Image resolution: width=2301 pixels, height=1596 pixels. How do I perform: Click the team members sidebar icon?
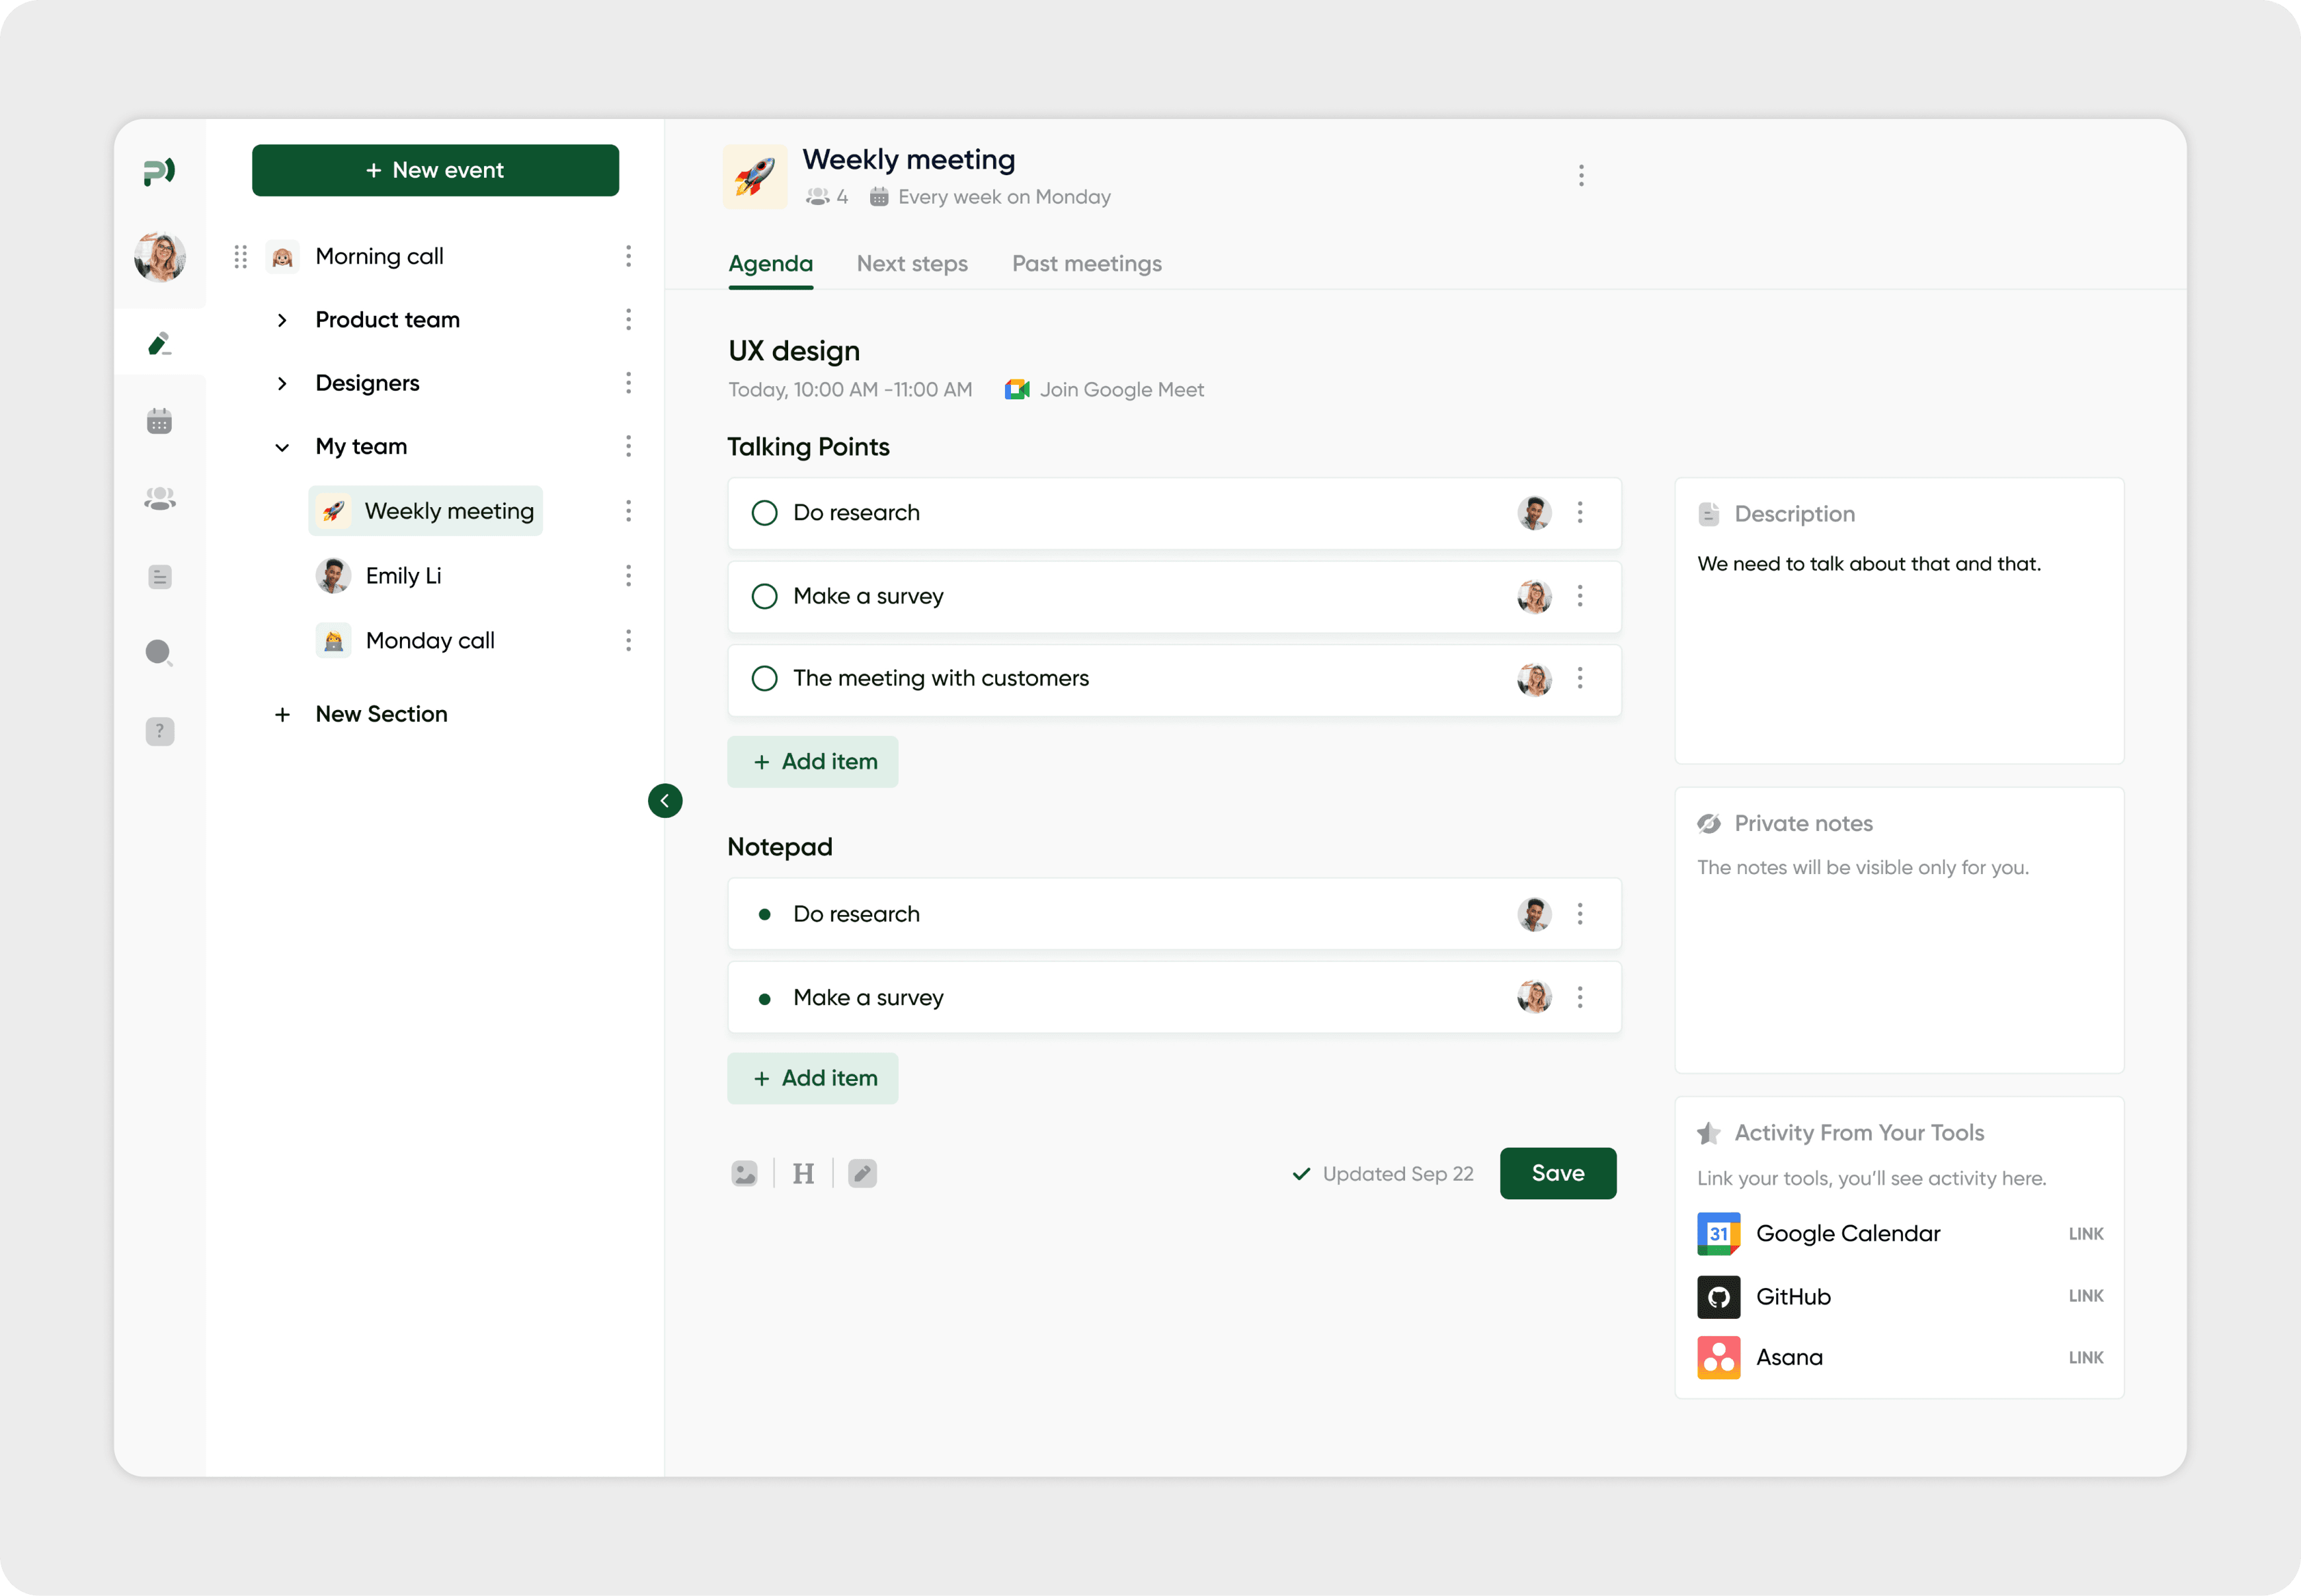pyautogui.click(x=159, y=498)
